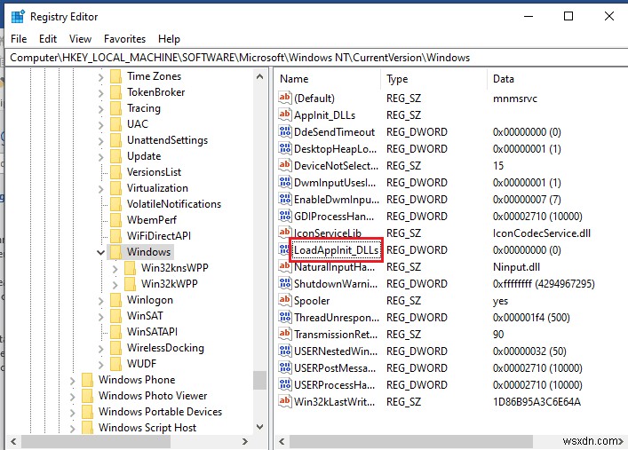Click inside the registry path address bar
Image resolution: width=628 pixels, height=450 pixels.
click(316, 58)
